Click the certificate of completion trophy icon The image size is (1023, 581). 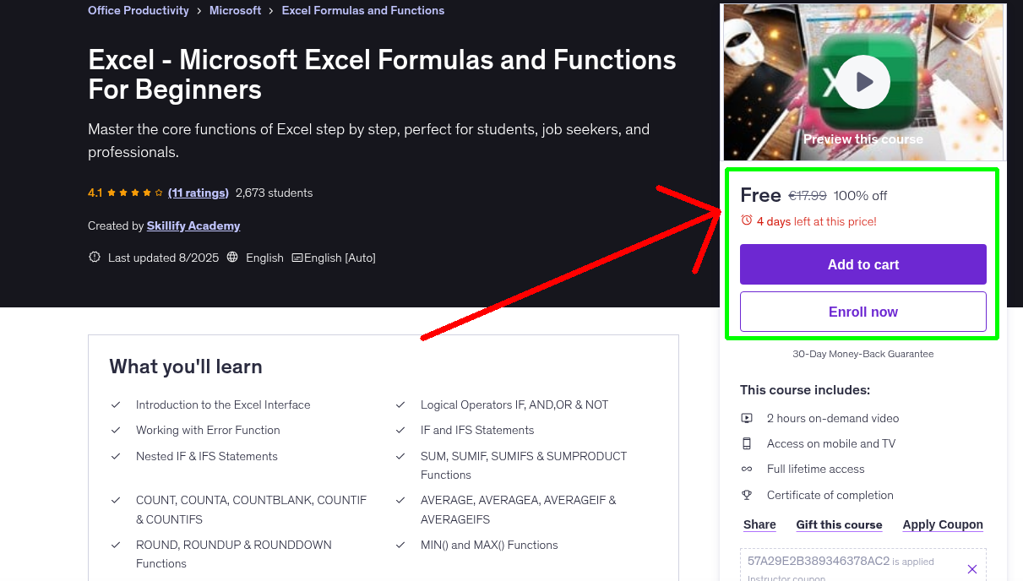coord(747,495)
